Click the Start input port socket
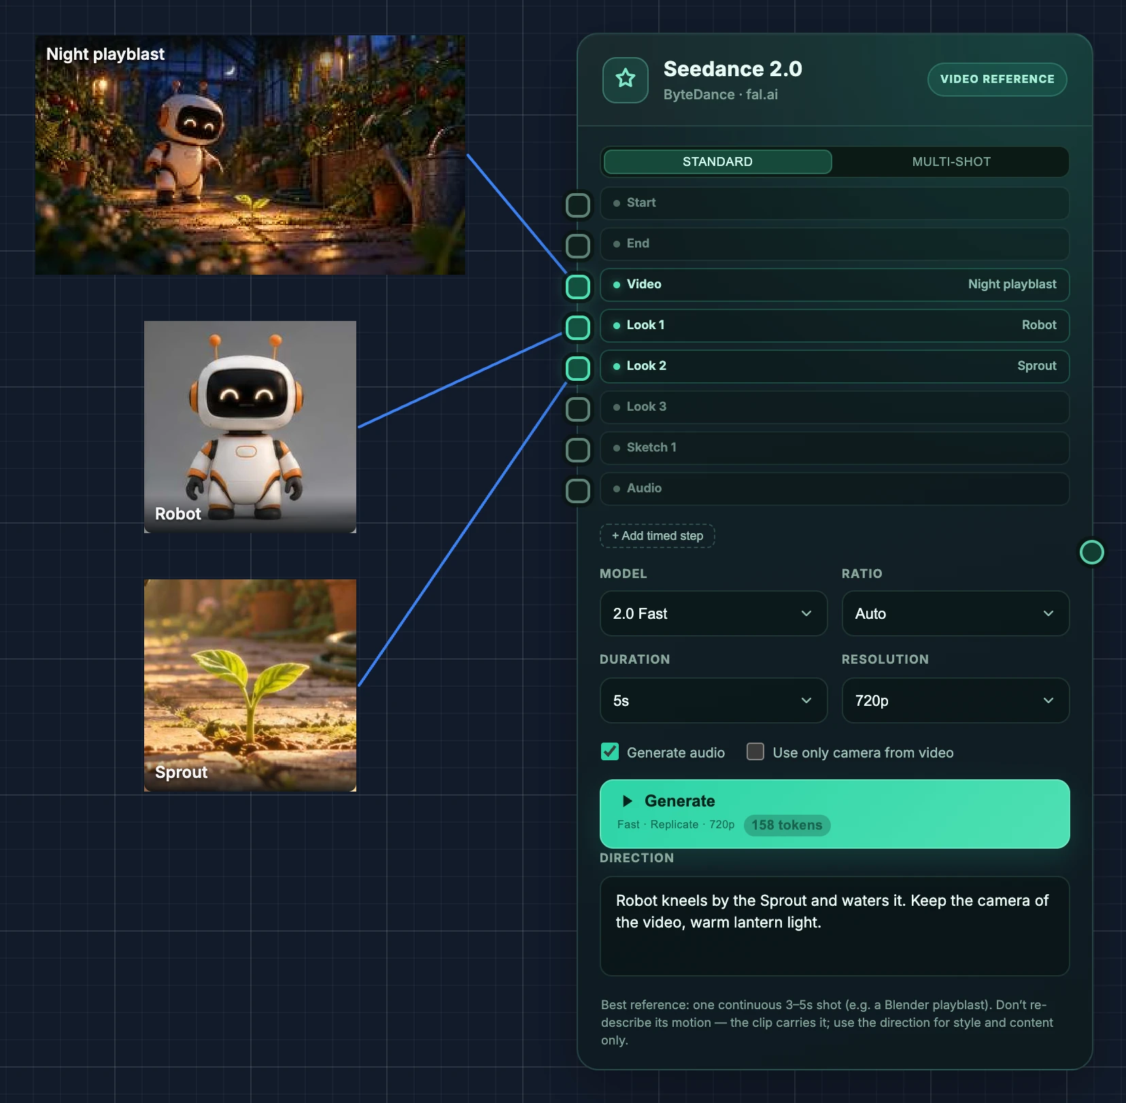 point(578,205)
